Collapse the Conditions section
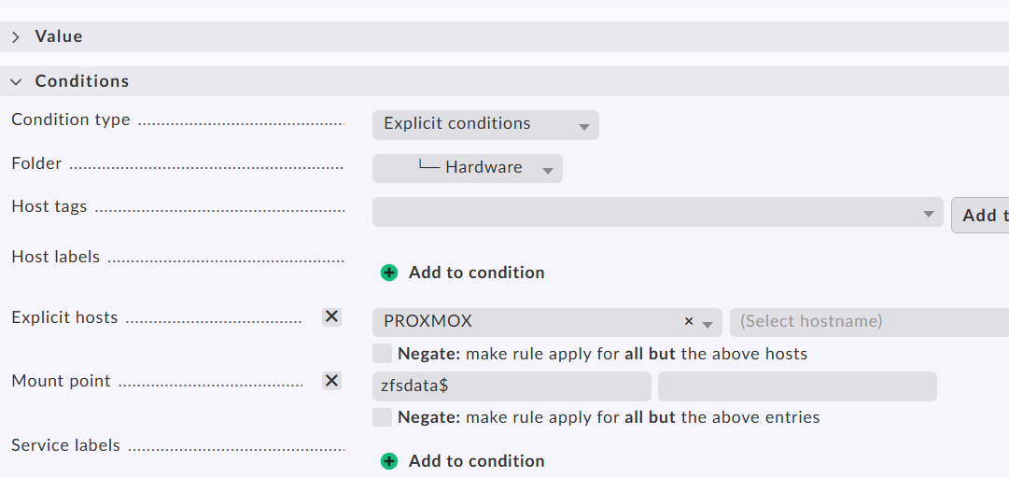The image size is (1009, 477). [16, 81]
